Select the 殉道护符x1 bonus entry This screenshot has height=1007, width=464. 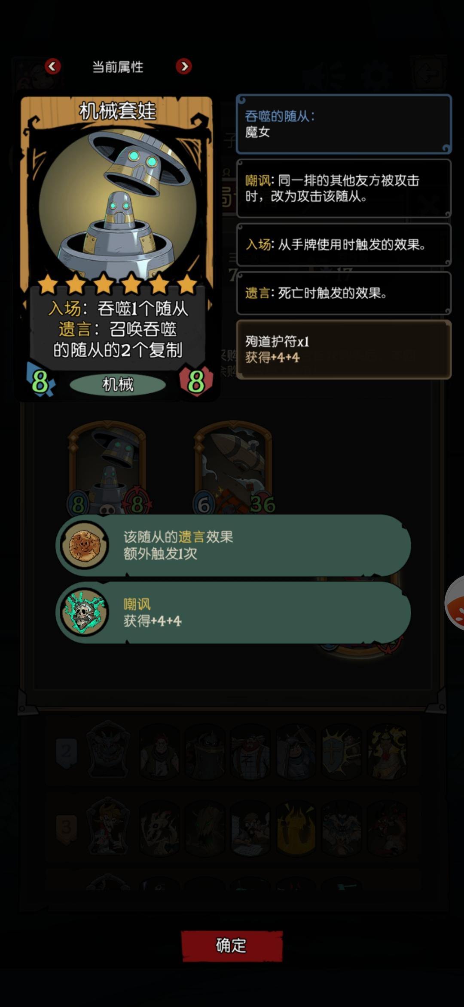[344, 349]
